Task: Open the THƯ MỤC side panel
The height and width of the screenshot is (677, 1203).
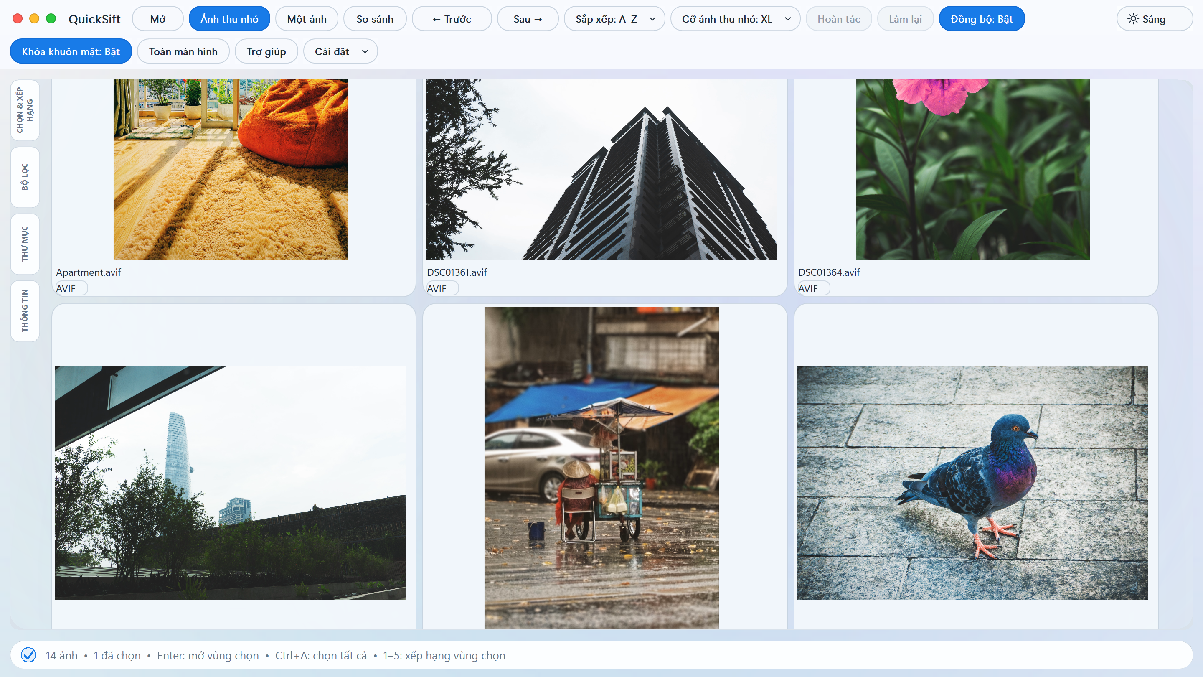Action: pyautogui.click(x=25, y=244)
